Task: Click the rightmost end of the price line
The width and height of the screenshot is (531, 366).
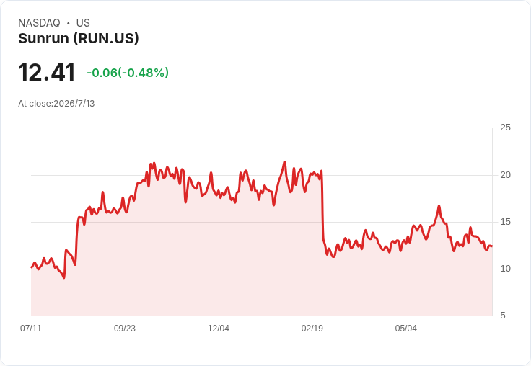Action: pos(492,246)
